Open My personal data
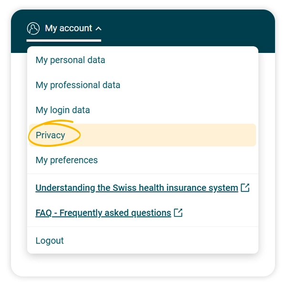 pyautogui.click(x=70, y=60)
